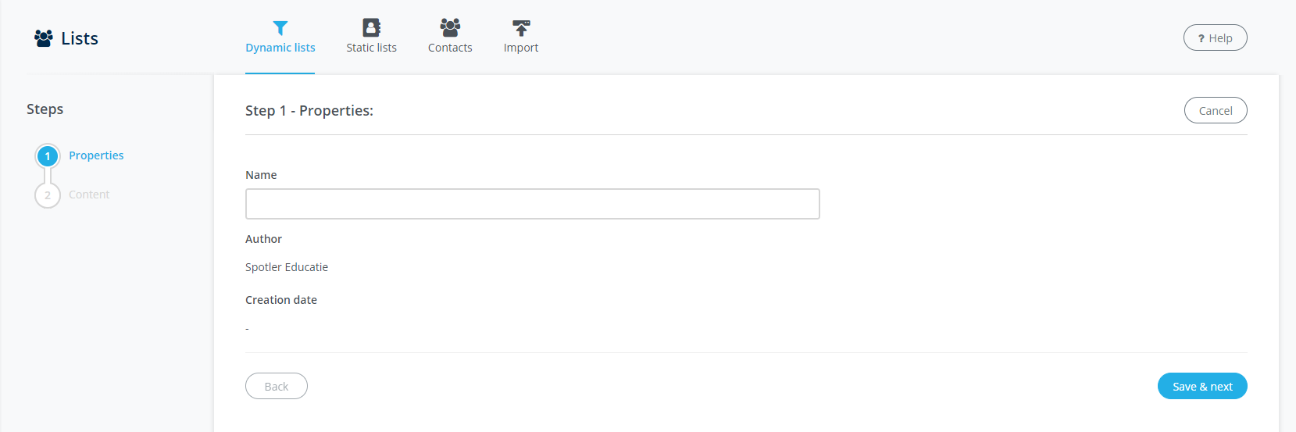The image size is (1296, 432).
Task: Go to the Contacts tab label
Action: [x=450, y=48]
